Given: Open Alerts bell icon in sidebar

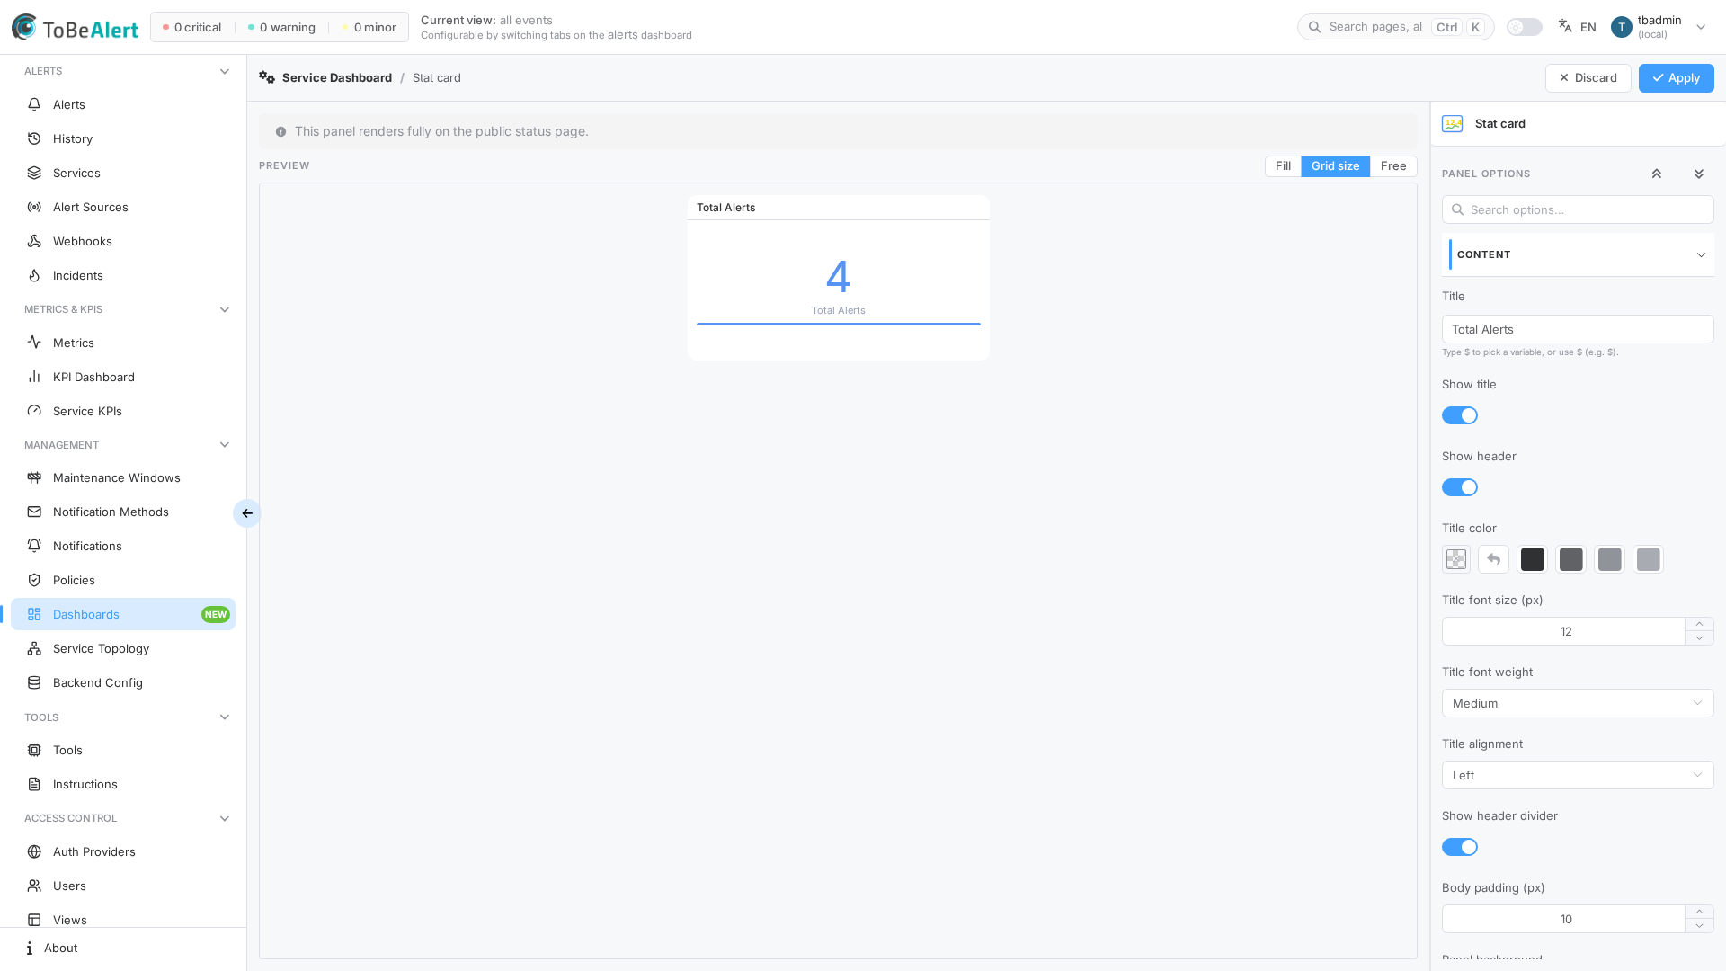Looking at the screenshot, I should tap(34, 104).
